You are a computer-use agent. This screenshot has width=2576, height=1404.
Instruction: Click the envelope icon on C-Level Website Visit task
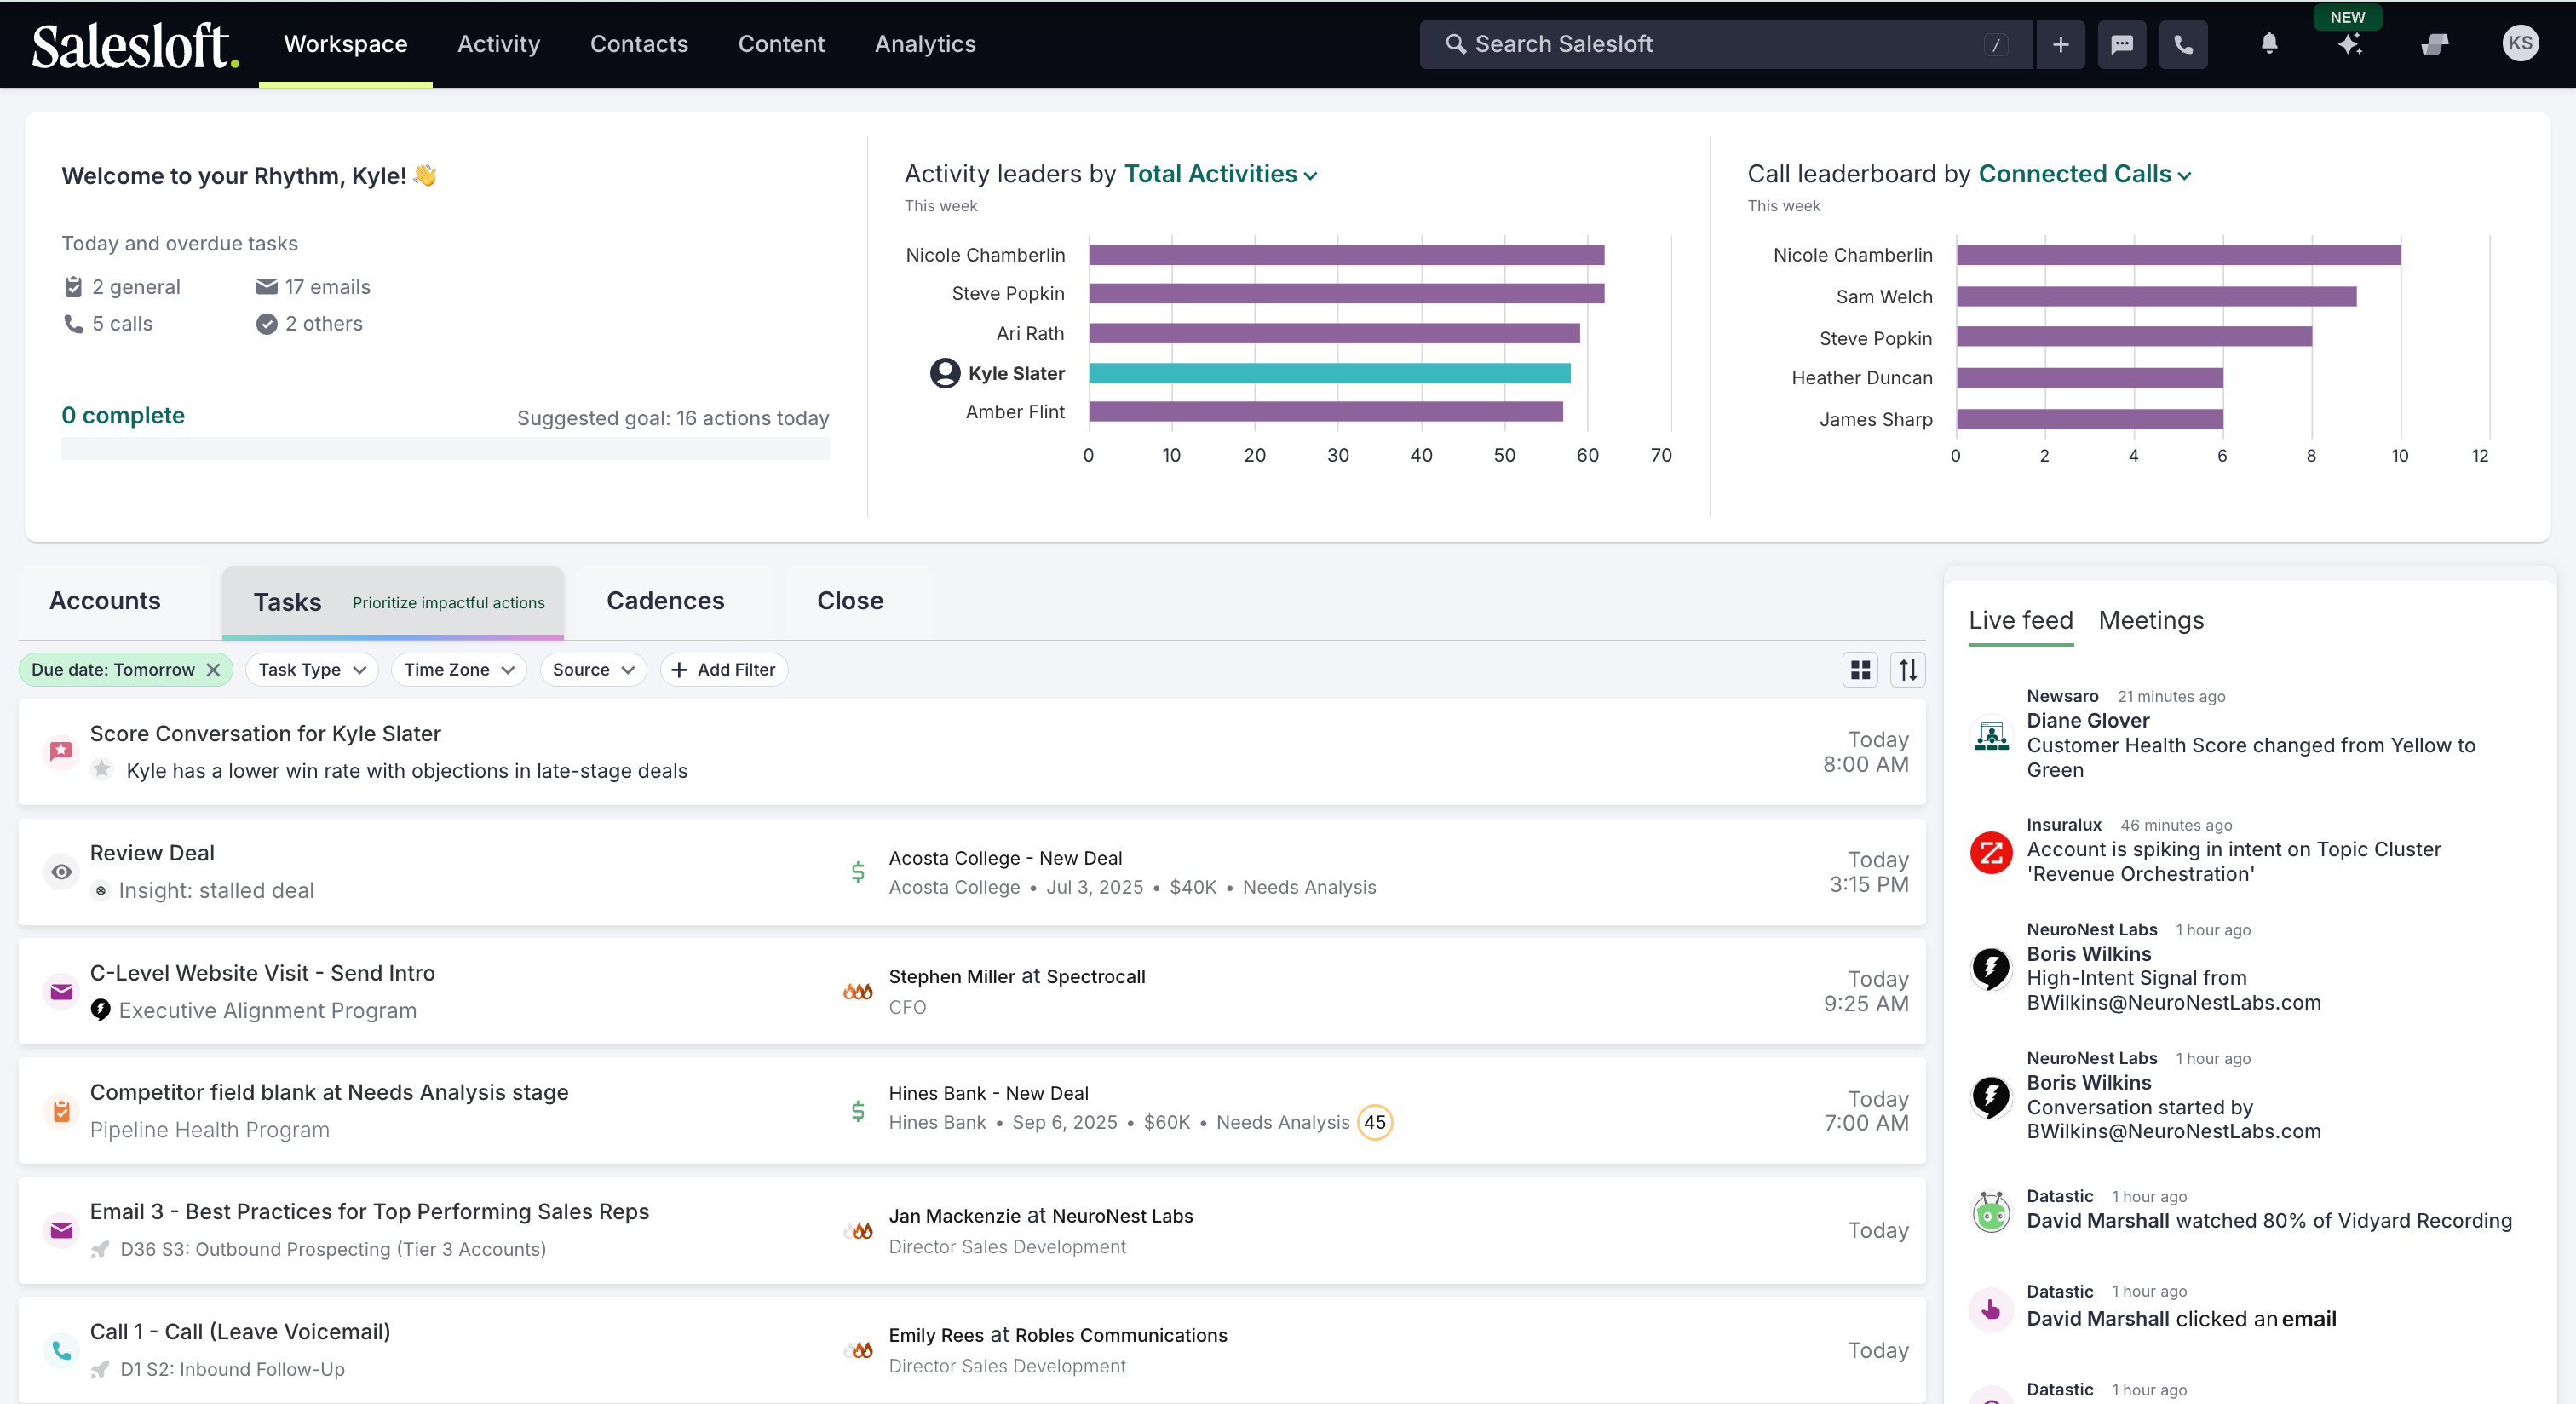click(61, 992)
